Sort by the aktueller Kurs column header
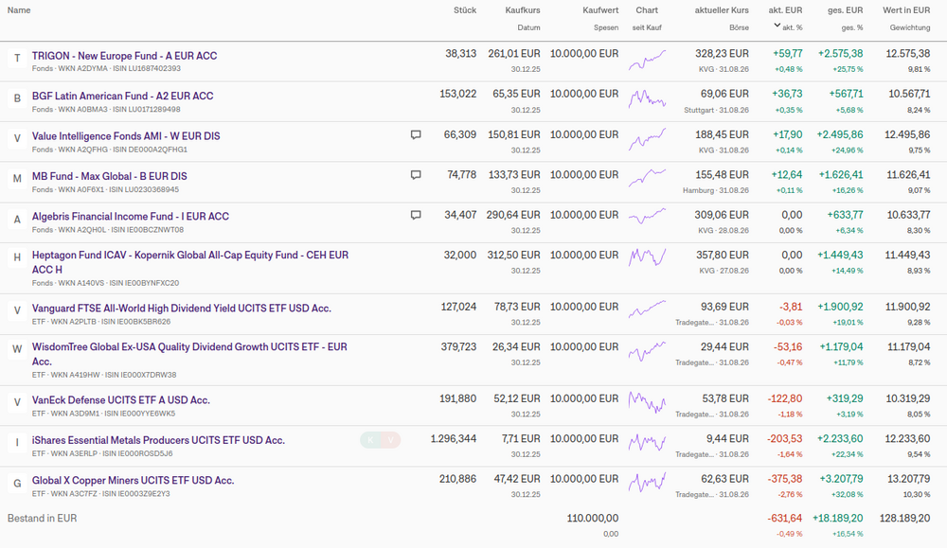This screenshot has width=947, height=548. (722, 10)
